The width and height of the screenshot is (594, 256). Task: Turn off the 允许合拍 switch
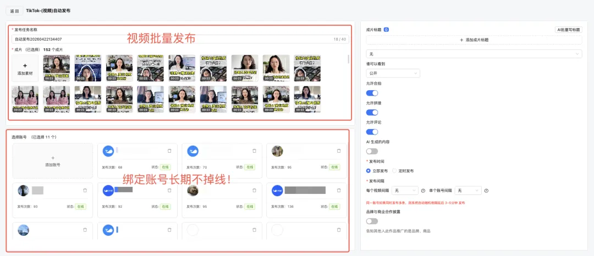coord(372,93)
